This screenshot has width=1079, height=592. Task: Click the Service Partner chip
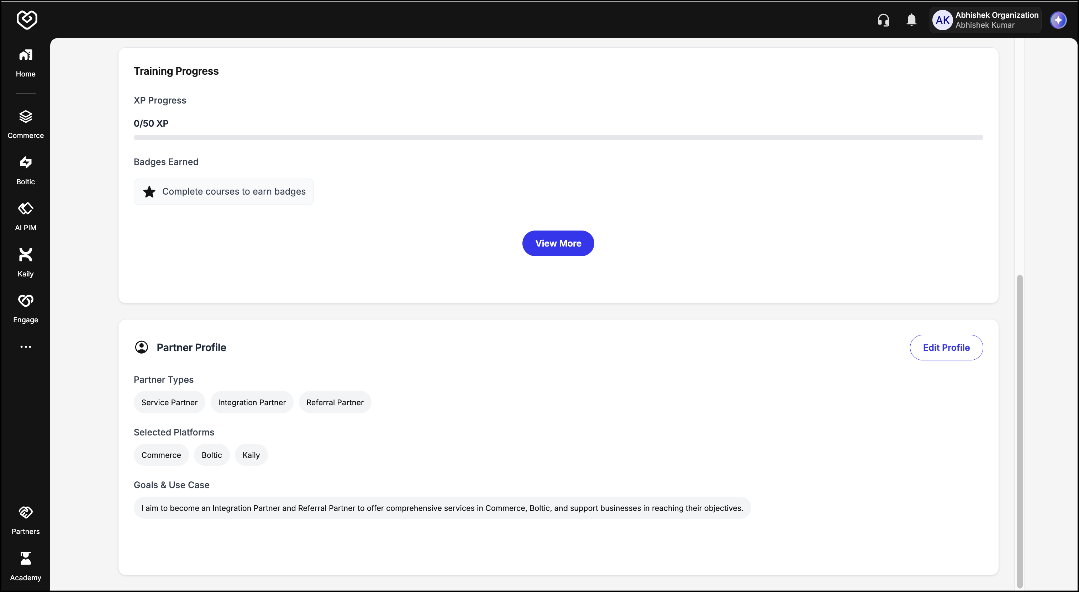[x=169, y=402]
